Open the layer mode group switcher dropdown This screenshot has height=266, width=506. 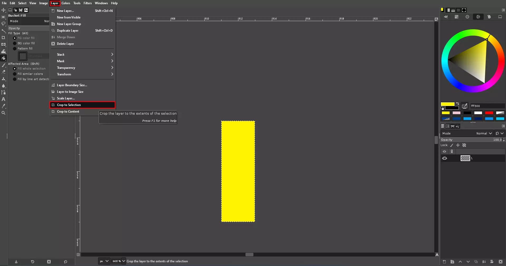(499, 133)
